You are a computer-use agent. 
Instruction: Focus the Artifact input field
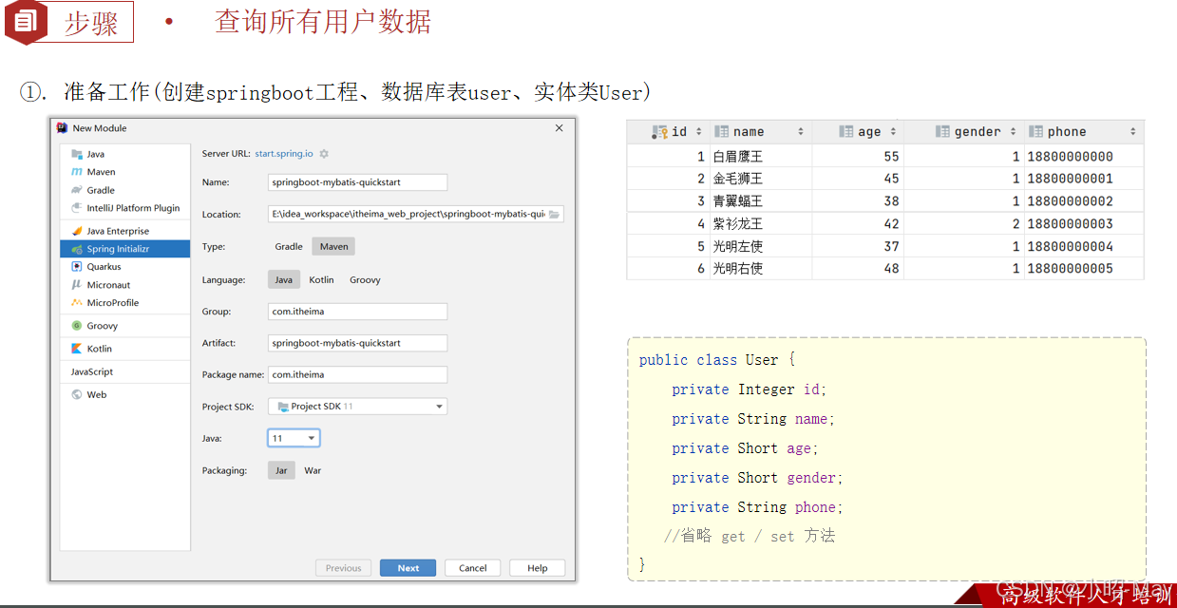(x=357, y=343)
